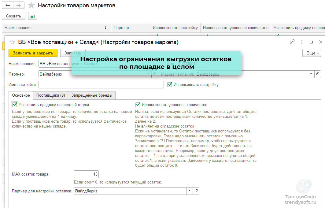The height and width of the screenshot is (208, 325).
Task: Click the MAX остаток товара field
Action: tap(86, 174)
